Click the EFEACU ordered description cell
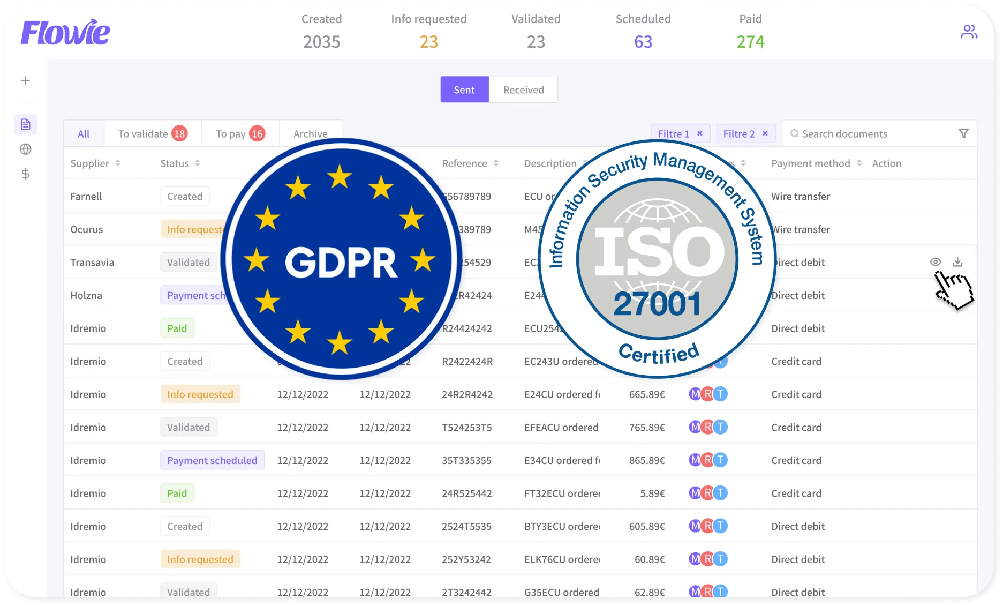 tap(561, 427)
